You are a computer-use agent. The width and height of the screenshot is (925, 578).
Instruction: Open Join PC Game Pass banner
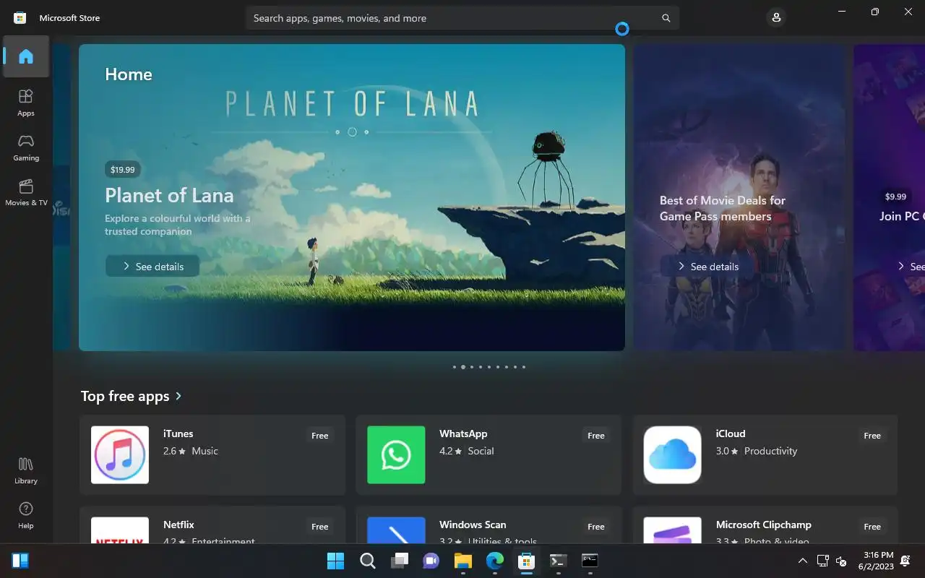point(889,197)
